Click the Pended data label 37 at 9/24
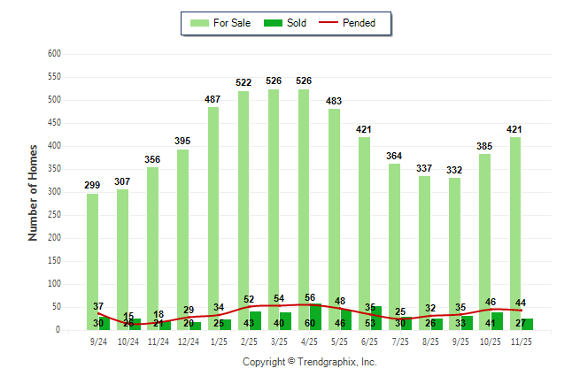The image size is (572, 384). (x=98, y=306)
